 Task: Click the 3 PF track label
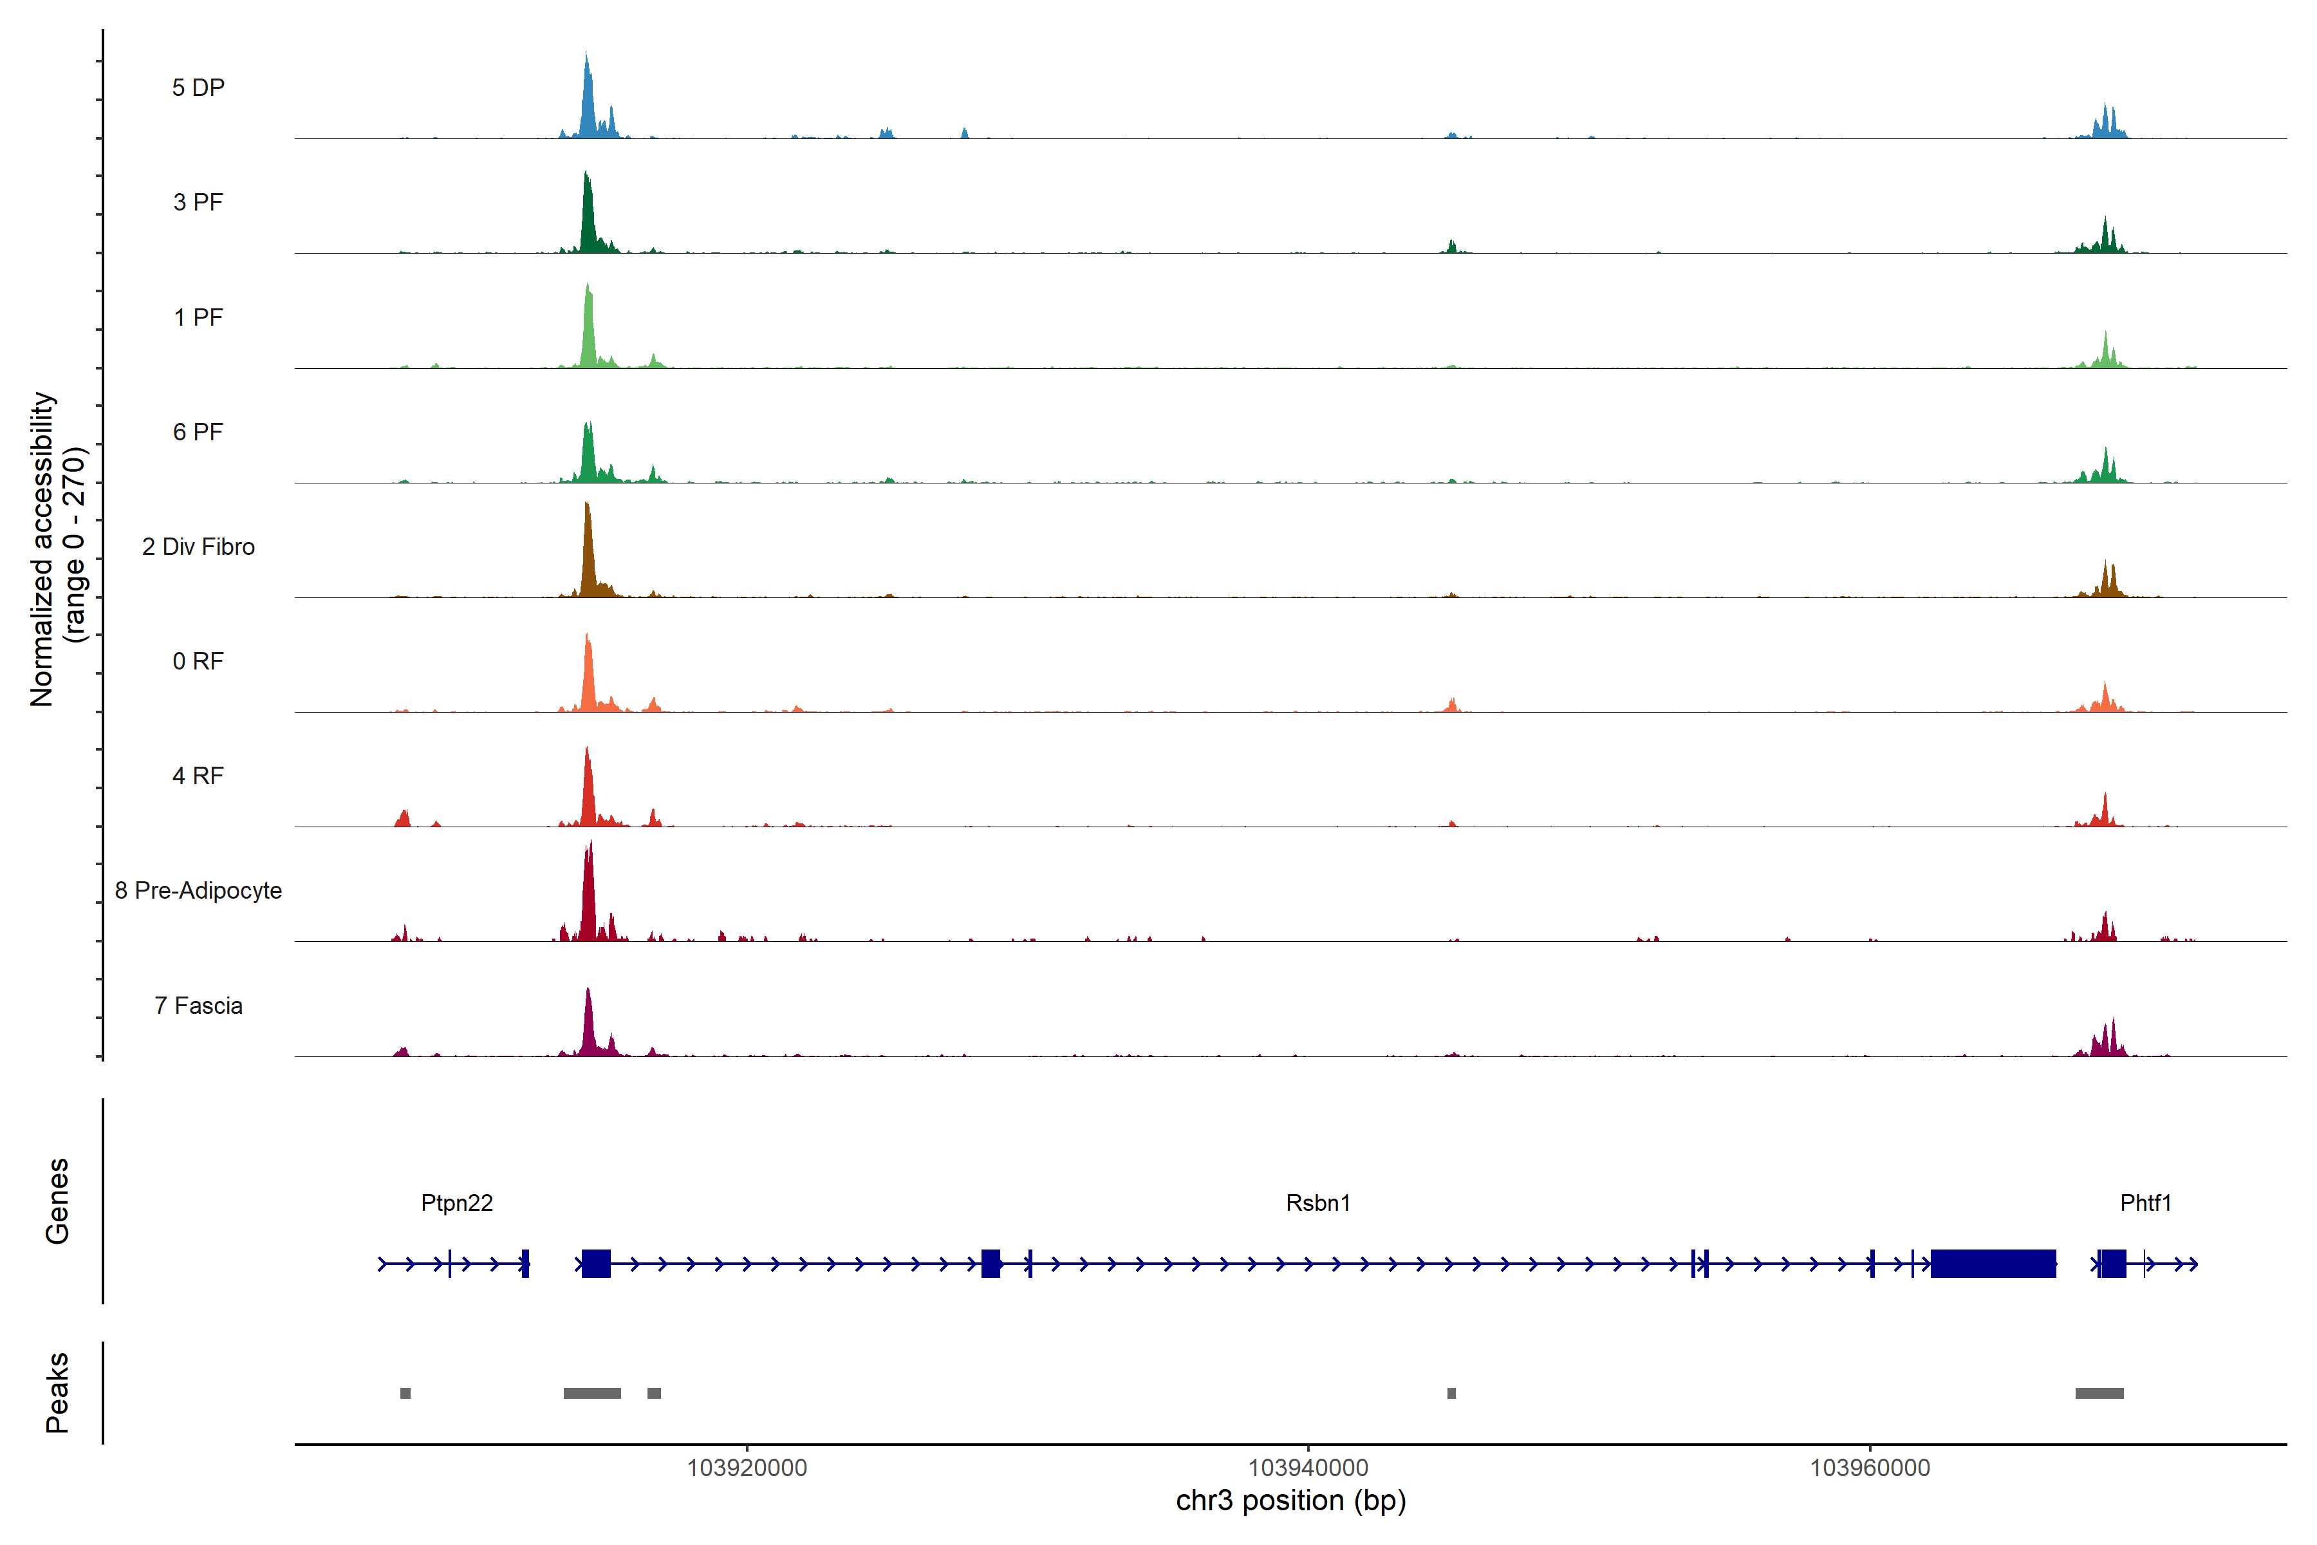(198, 202)
